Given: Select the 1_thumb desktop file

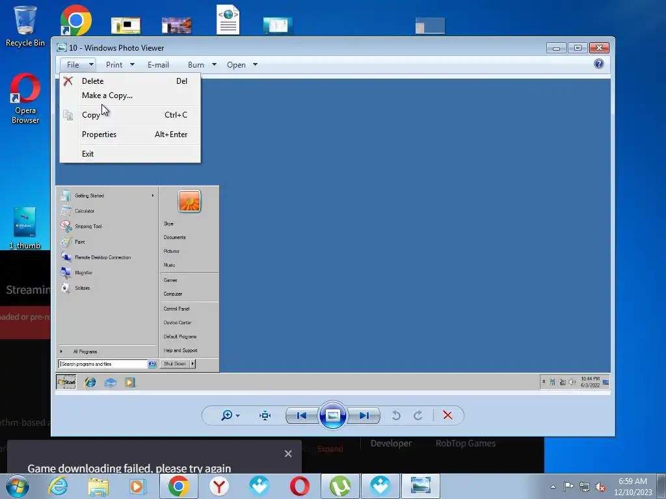Looking at the screenshot, I should tap(25, 228).
